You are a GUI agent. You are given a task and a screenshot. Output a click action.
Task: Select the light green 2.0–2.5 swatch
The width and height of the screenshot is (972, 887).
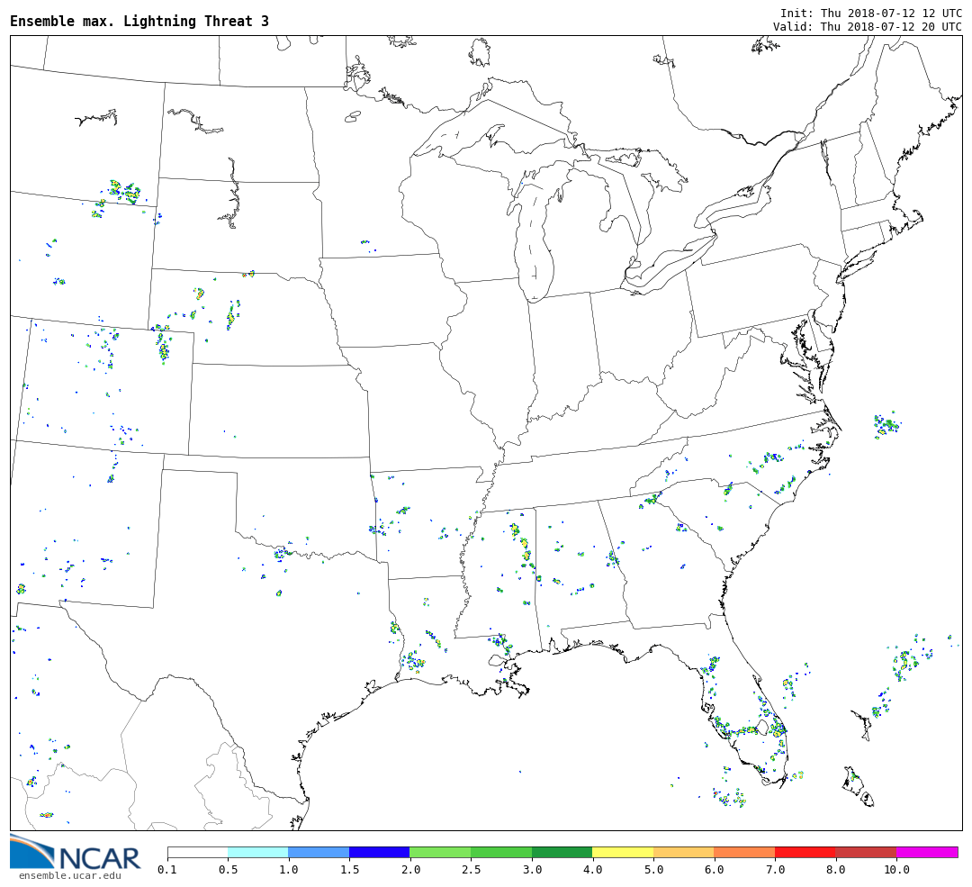pyautogui.click(x=439, y=852)
